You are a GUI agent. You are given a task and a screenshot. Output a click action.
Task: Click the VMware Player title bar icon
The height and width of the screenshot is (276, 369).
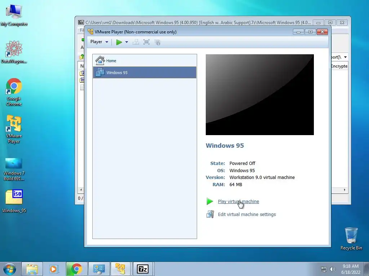tap(90, 32)
